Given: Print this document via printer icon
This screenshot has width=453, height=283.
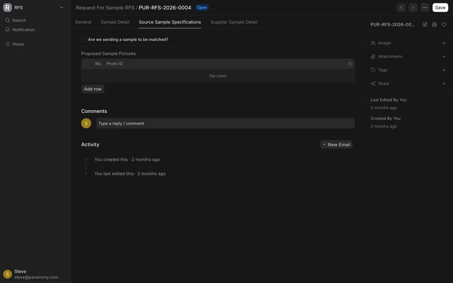Looking at the screenshot, I should 434,24.
